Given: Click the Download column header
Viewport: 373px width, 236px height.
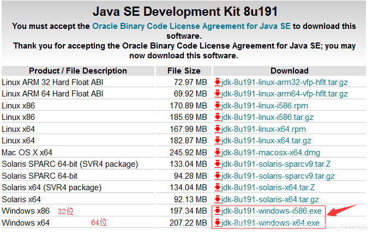Looking at the screenshot, I should click(x=290, y=71).
